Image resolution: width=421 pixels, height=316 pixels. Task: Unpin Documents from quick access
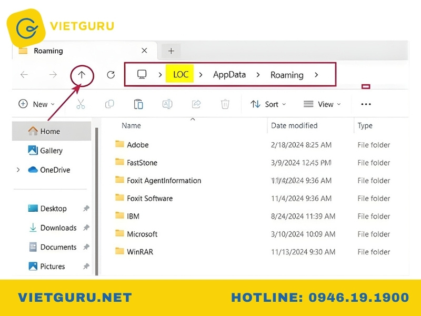[86, 247]
